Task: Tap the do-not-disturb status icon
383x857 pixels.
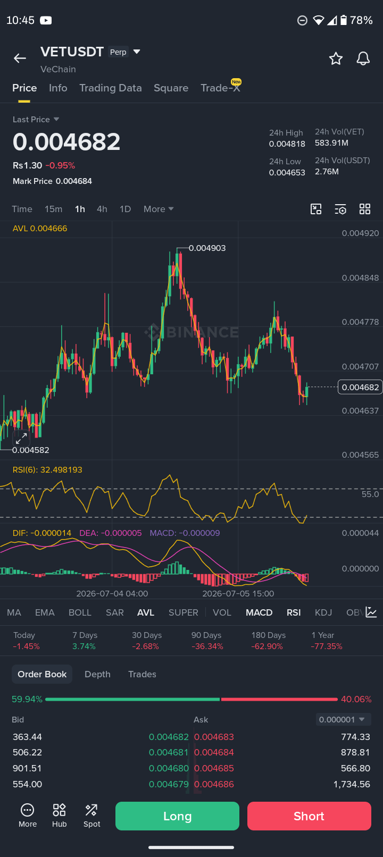Action: pyautogui.click(x=302, y=20)
